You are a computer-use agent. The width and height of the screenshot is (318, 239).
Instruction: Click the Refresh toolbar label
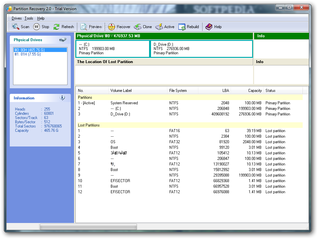pyautogui.click(x=68, y=27)
